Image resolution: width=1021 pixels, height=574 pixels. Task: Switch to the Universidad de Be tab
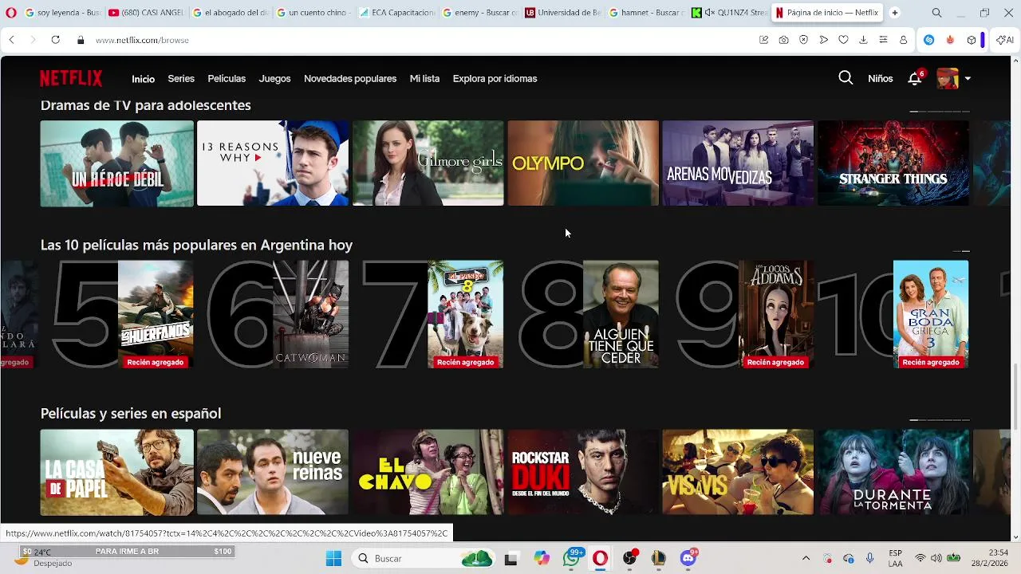point(563,13)
